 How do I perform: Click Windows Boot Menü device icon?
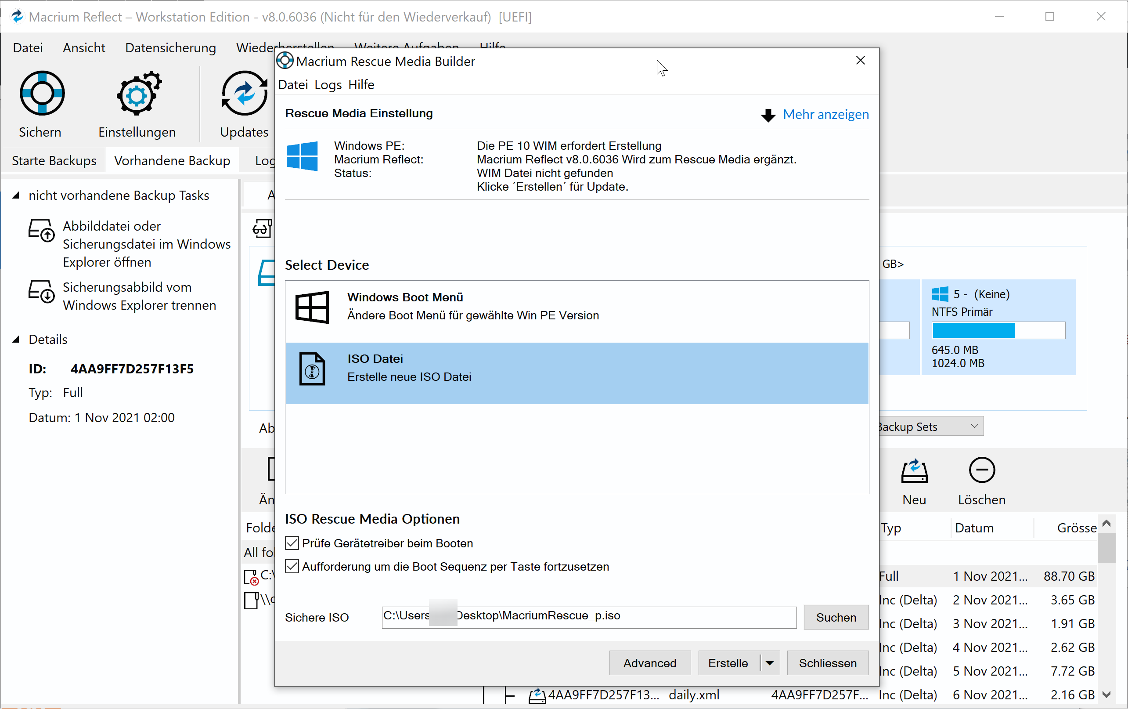[312, 307]
